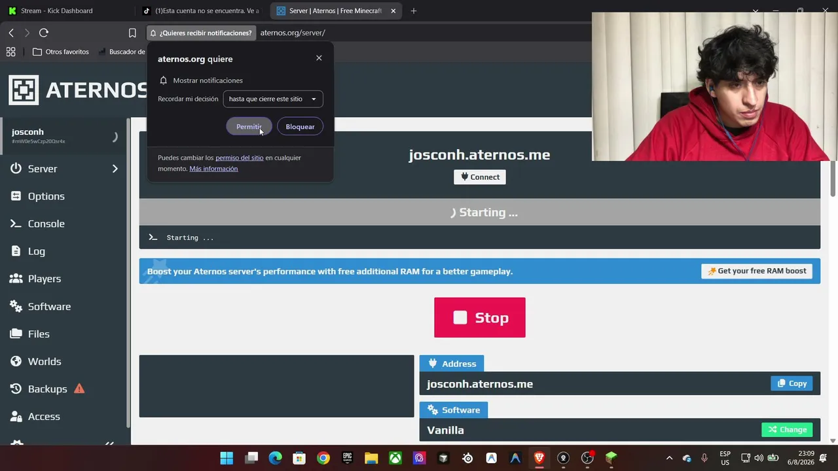Open the volume control in system tray
This screenshot has height=471, width=838.
coord(759,458)
